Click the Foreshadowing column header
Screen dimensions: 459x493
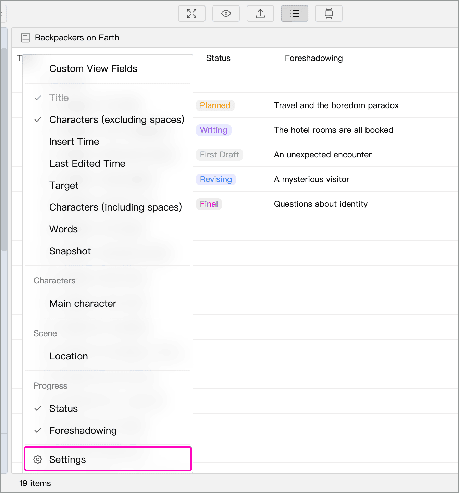click(314, 58)
